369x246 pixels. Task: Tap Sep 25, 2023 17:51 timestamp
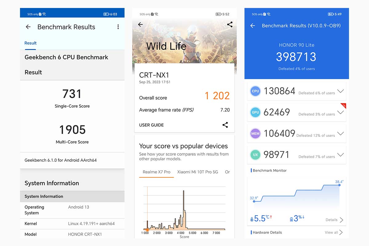click(x=155, y=82)
